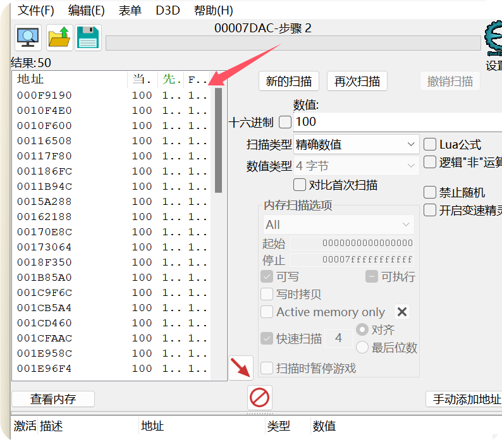
Task: Click the save floppy disk icon
Action: pyautogui.click(x=89, y=38)
